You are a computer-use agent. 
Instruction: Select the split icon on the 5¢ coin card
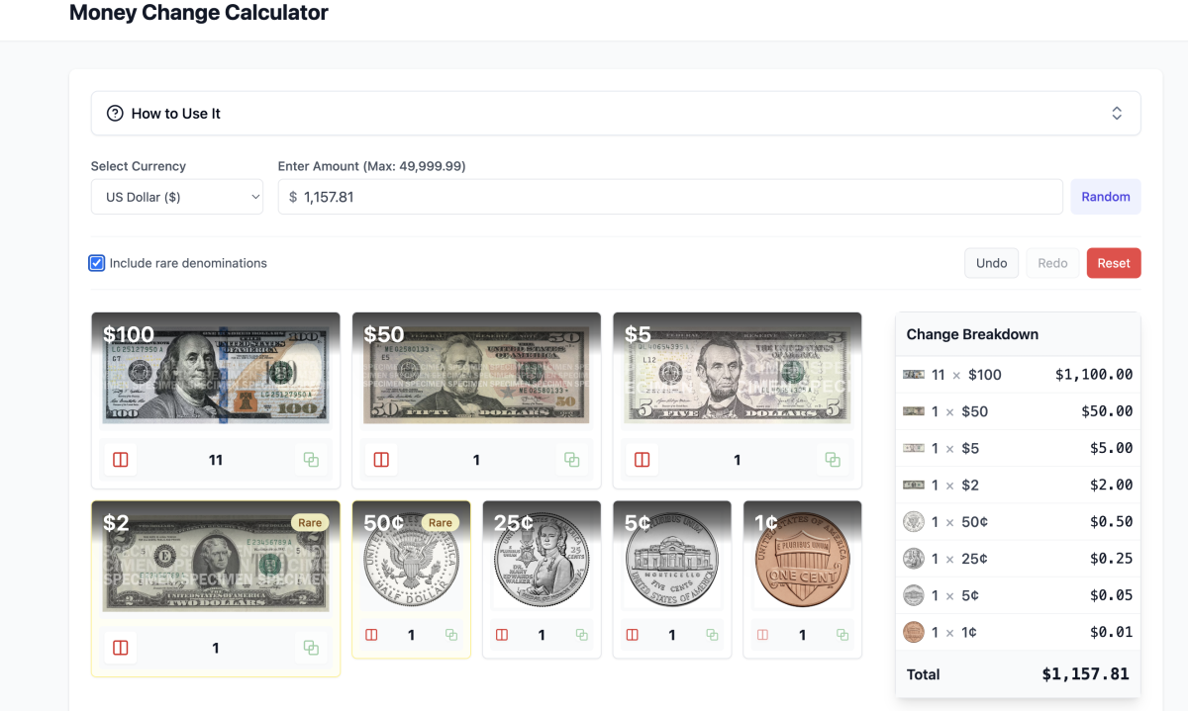click(x=632, y=634)
